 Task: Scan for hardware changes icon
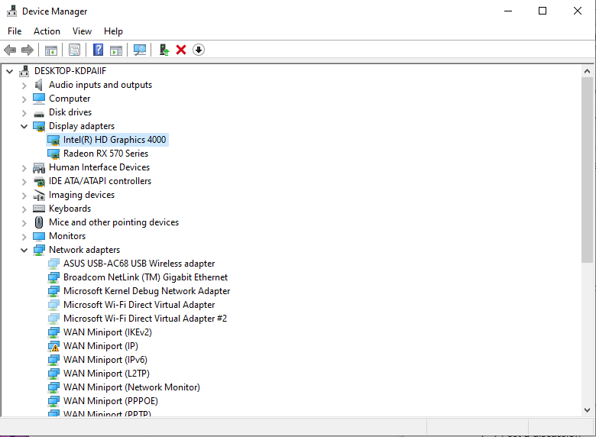140,50
